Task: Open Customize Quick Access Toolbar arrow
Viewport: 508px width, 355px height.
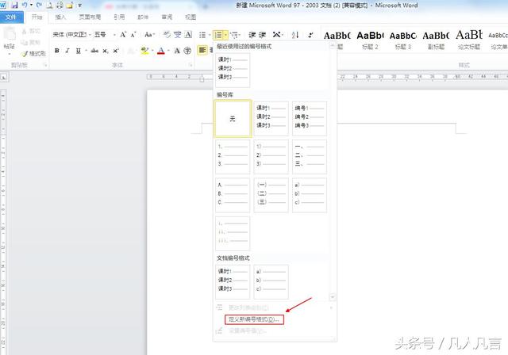Action: (x=79, y=6)
